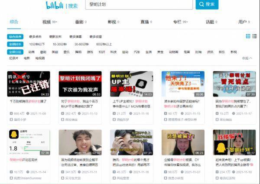
Task: Filter by 游戏 category
Action: (x=90, y=52)
